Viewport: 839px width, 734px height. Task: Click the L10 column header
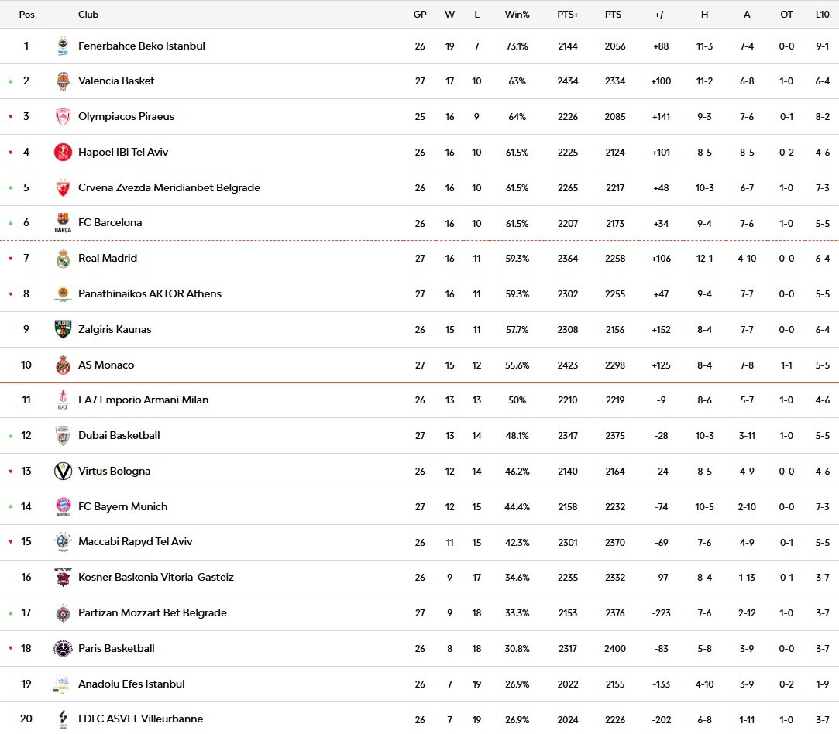[823, 15]
